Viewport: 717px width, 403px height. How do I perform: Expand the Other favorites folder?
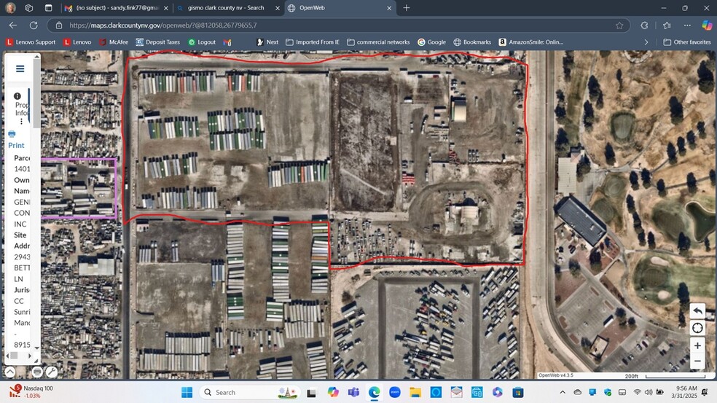[x=686, y=42]
